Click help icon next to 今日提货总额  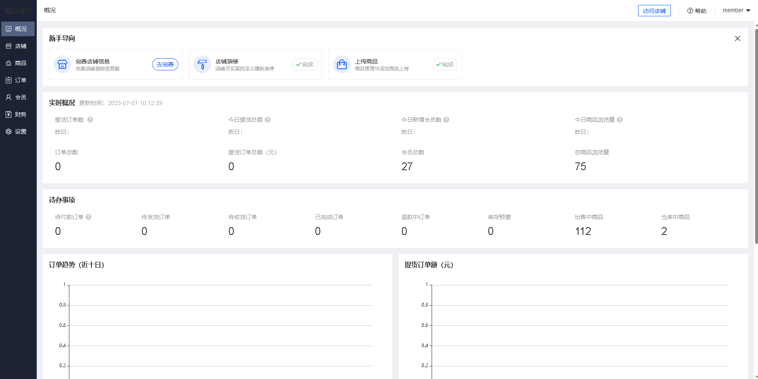click(x=268, y=120)
